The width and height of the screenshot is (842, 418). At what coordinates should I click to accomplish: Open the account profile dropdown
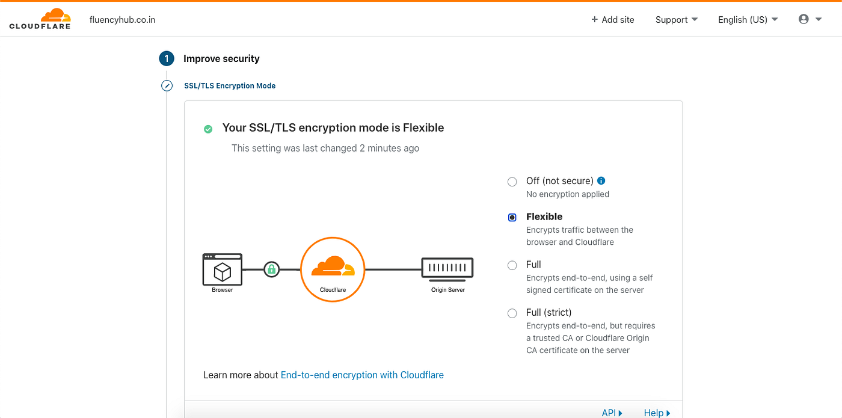click(x=808, y=19)
